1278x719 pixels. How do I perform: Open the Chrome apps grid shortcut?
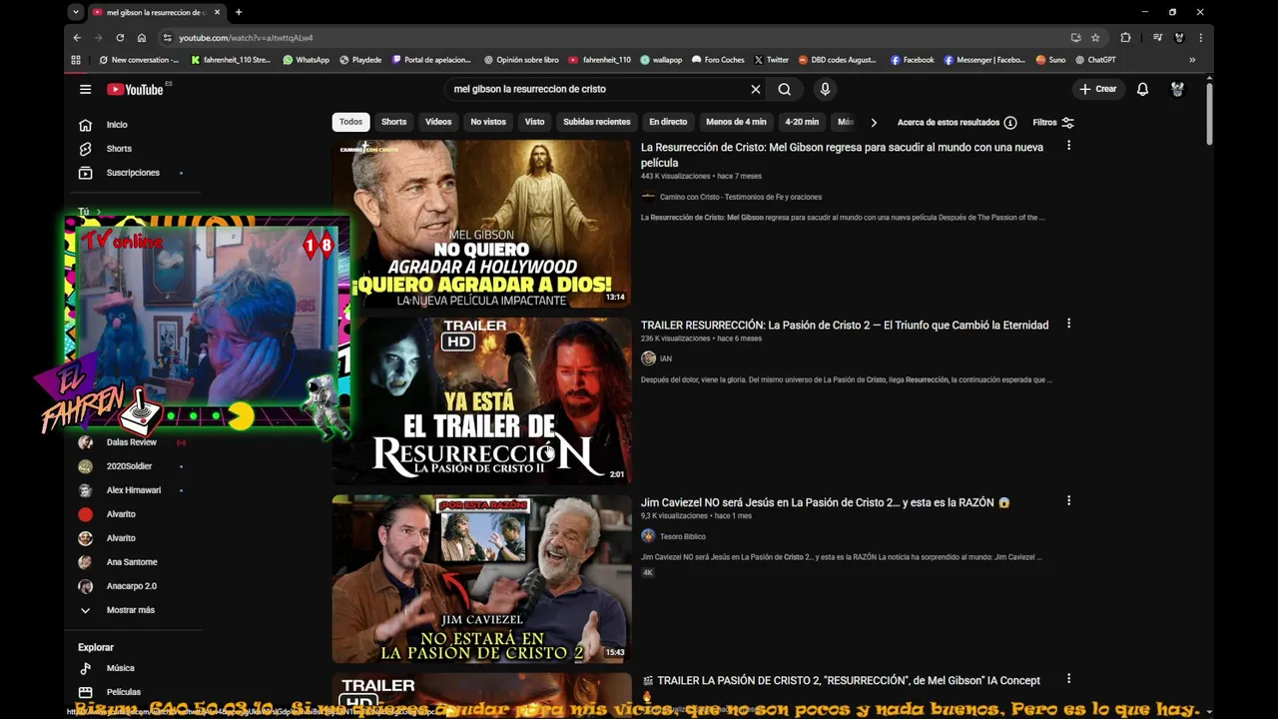[76, 60]
